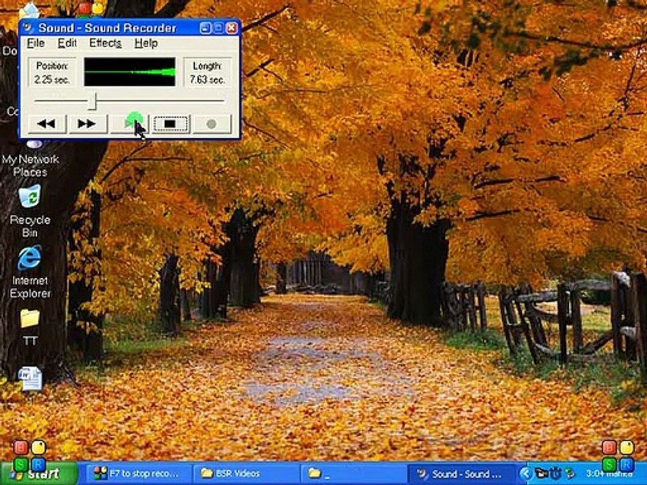Close the Sound Recorder window
Image resolution: width=647 pixels, height=485 pixels.
pyautogui.click(x=232, y=28)
